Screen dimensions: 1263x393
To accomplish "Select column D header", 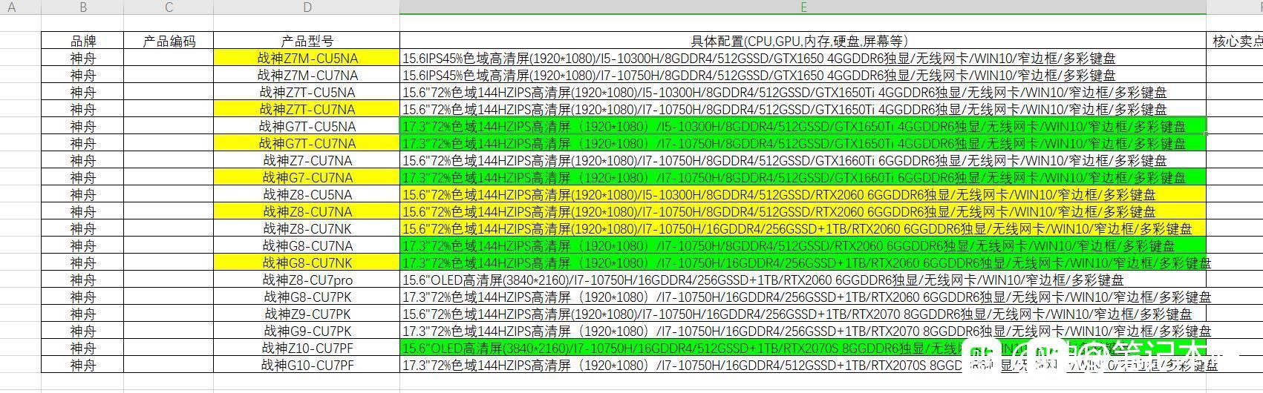I will point(307,7).
